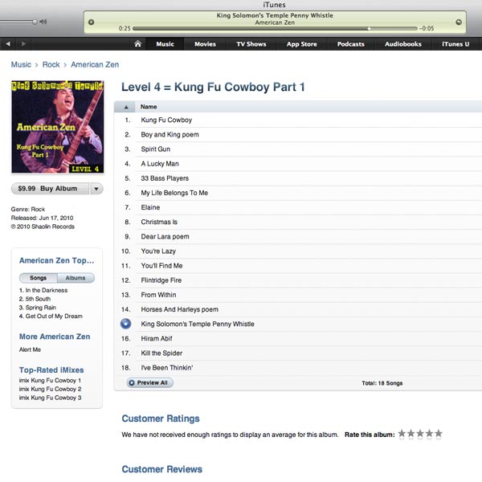Switch to the Albums toggle
The width and height of the screenshot is (482, 482).
click(x=76, y=278)
